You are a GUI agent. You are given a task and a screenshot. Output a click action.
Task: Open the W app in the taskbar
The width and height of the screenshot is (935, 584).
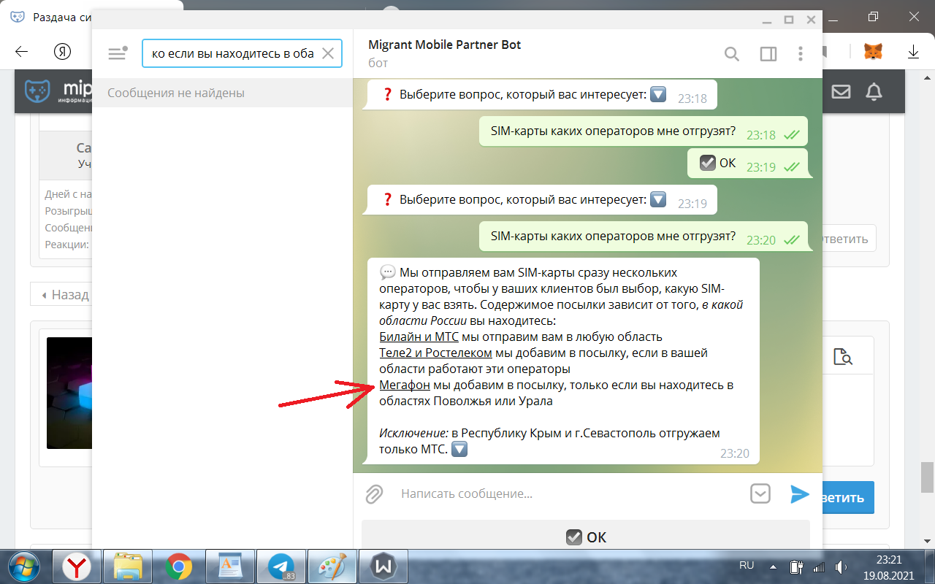coord(383,566)
